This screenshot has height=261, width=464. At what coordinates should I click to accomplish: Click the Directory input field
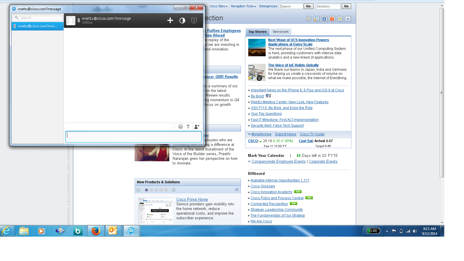point(328,6)
